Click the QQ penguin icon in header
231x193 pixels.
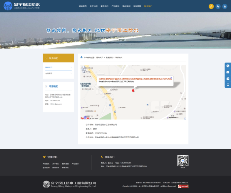point(225,7)
